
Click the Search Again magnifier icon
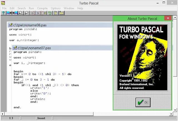(27, 13)
